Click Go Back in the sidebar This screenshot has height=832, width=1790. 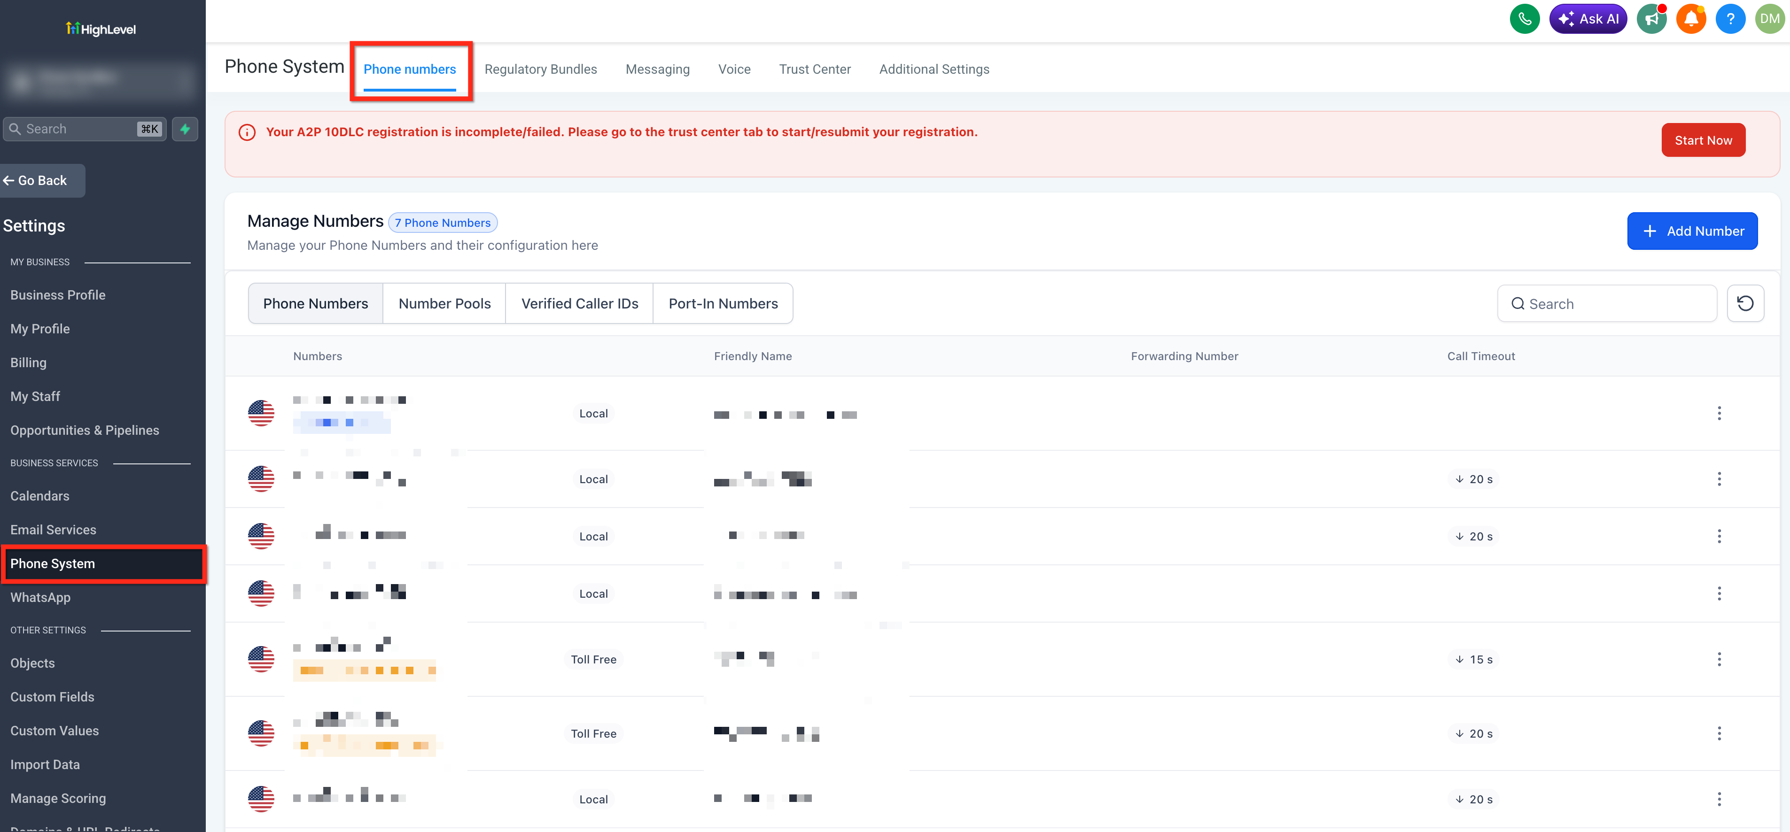tap(42, 181)
